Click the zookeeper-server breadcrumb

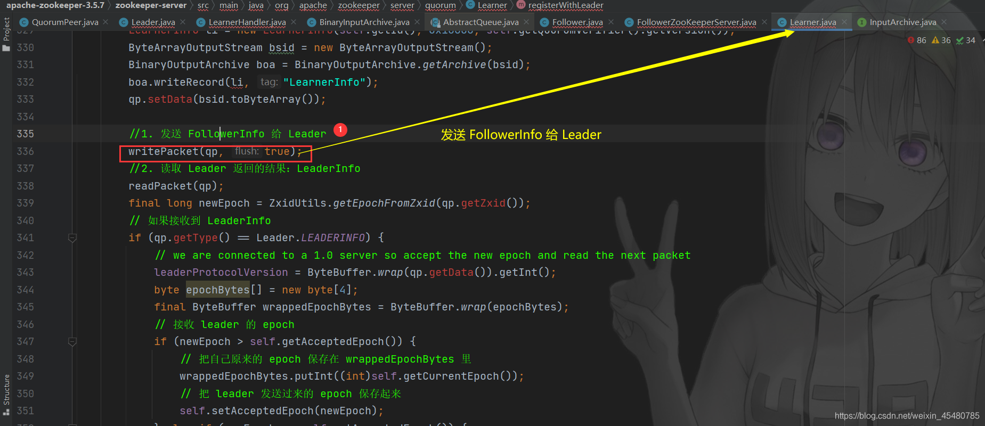151,5
